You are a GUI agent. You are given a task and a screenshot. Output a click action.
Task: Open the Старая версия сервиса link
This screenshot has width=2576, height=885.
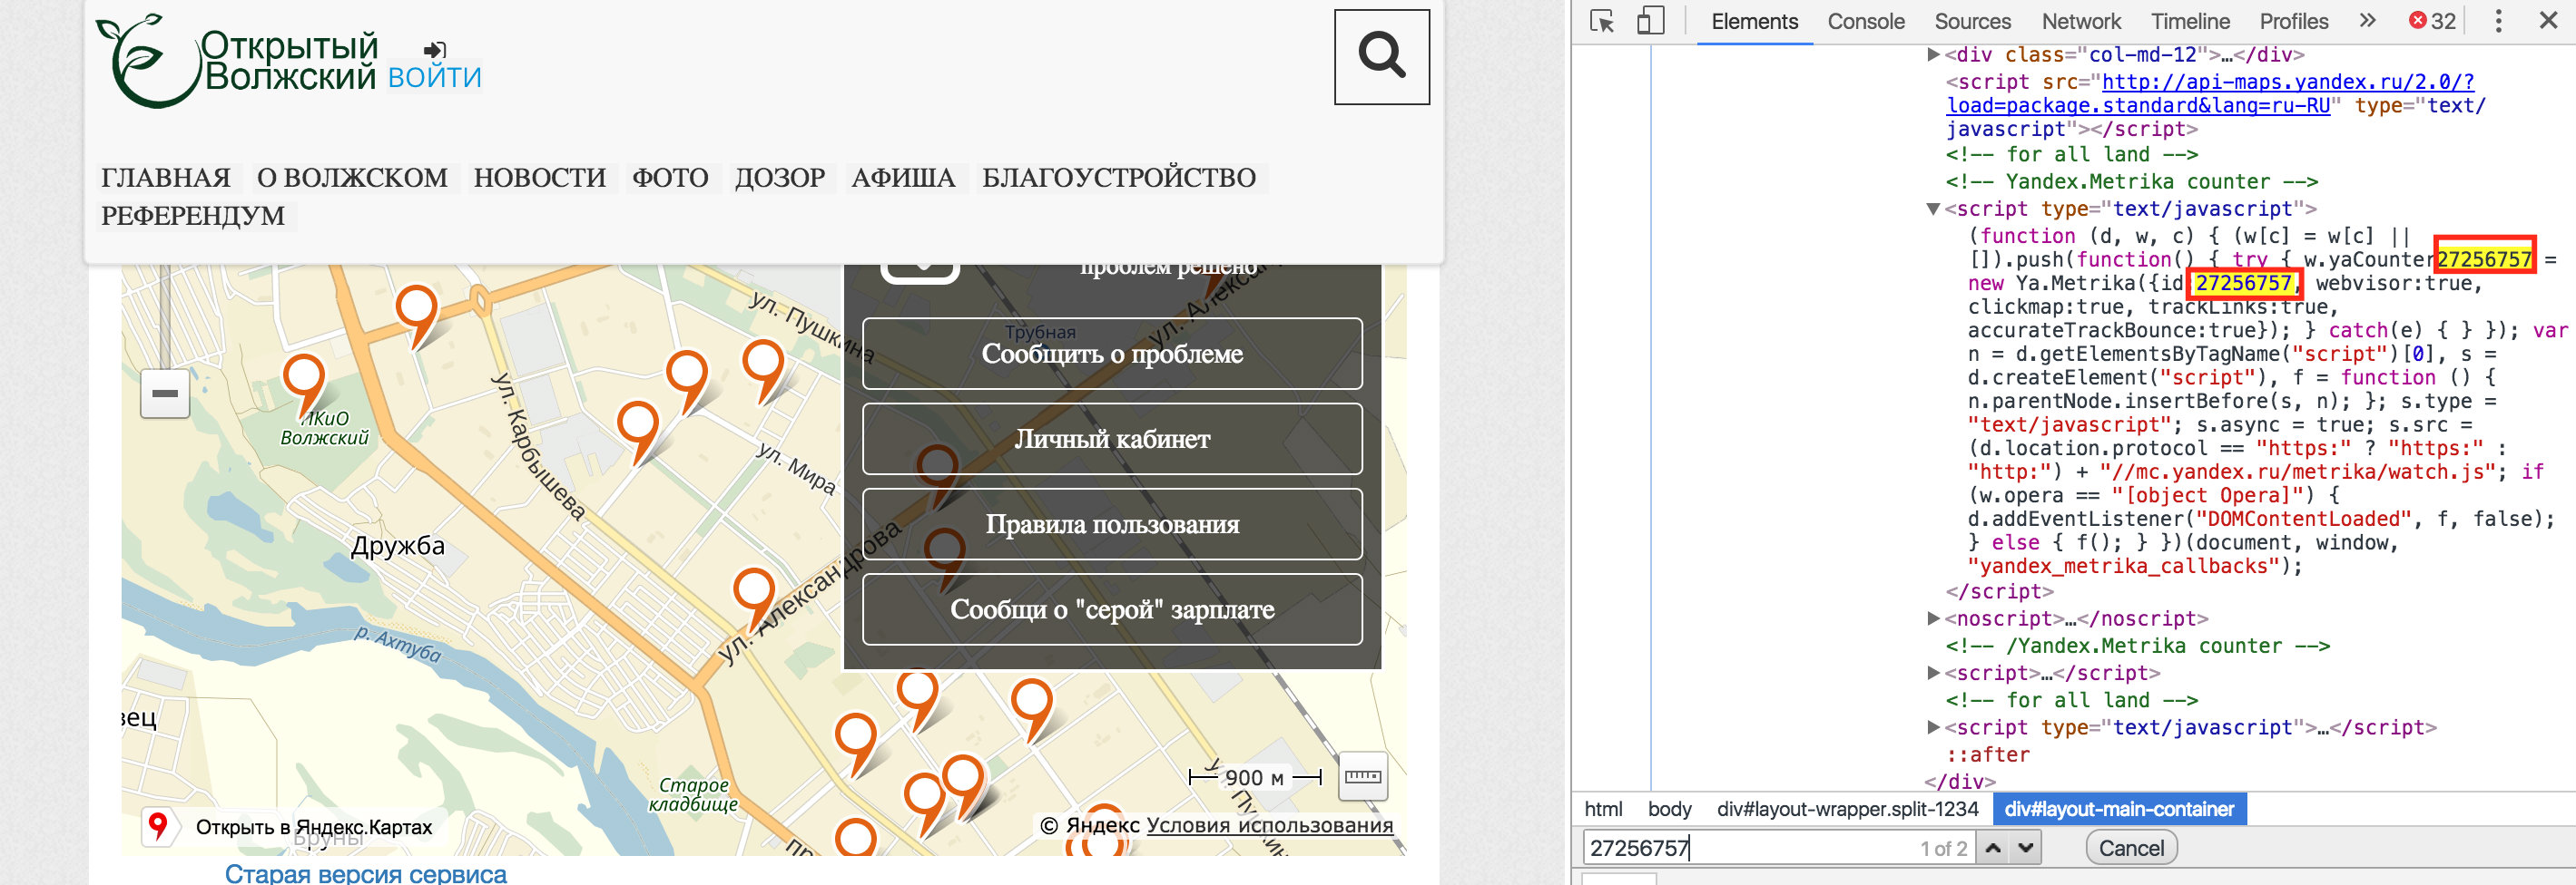pos(365,873)
